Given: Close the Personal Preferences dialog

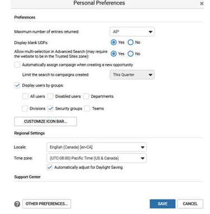Looking at the screenshot, I should [202, 3].
